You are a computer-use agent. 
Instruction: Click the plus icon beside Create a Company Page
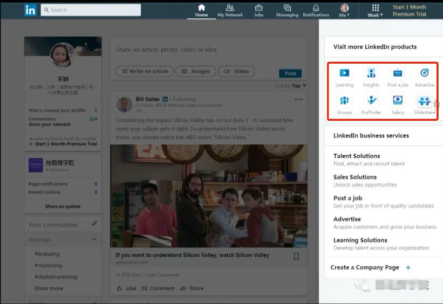coord(408,267)
